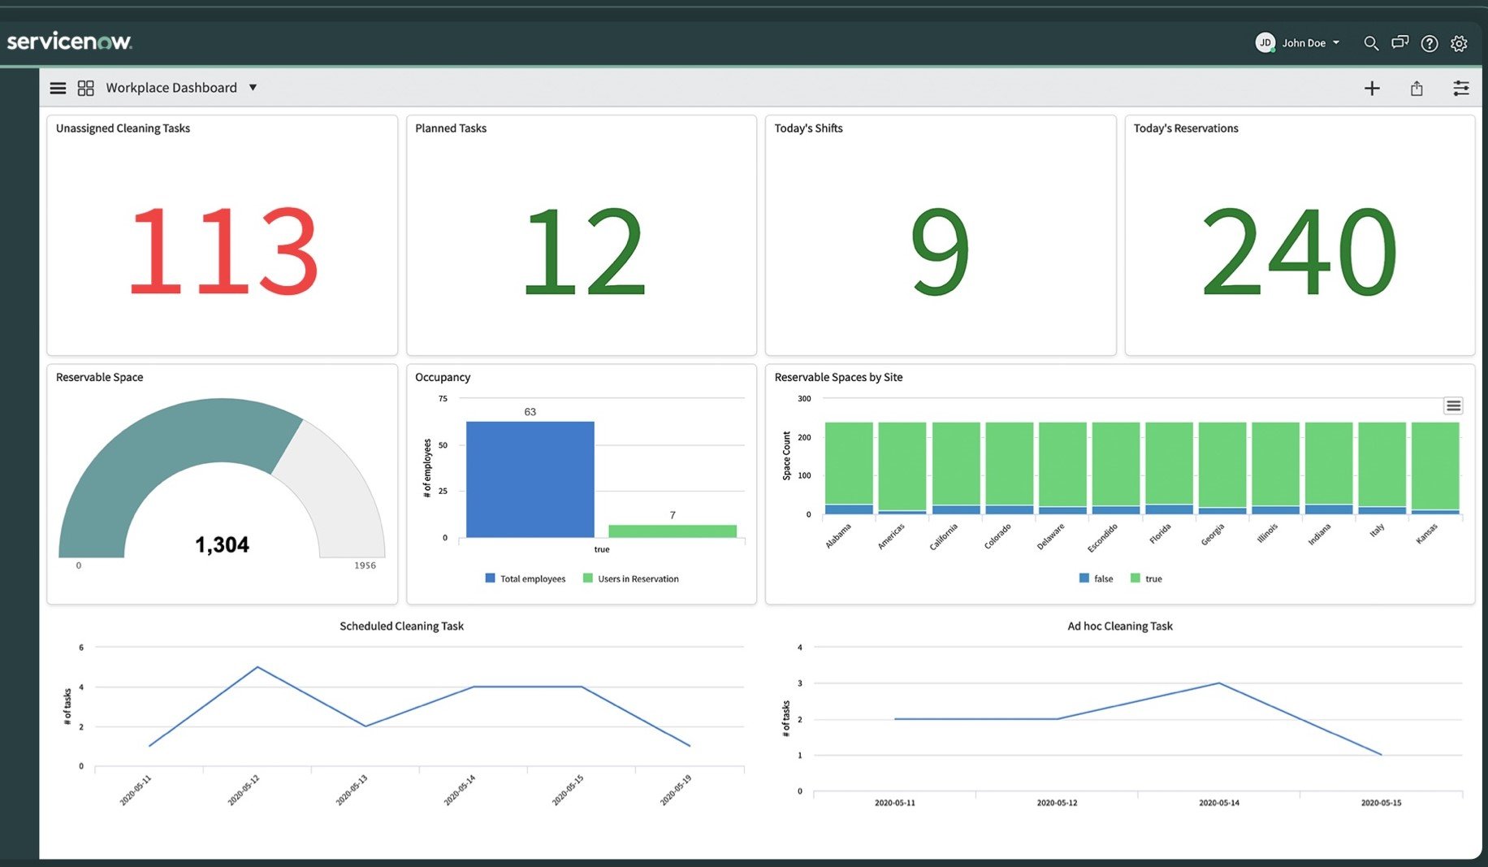
Task: Open the hamburger navigation menu
Action: tap(58, 88)
